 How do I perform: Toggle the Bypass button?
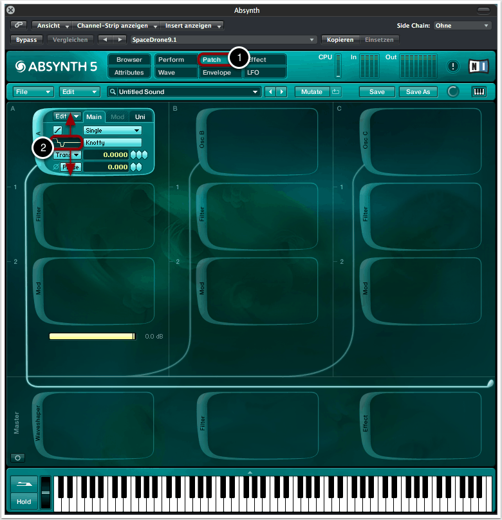coord(26,40)
